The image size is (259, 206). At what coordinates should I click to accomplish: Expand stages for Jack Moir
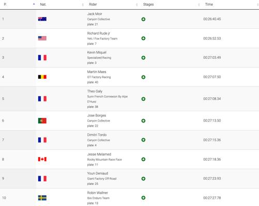pyautogui.click(x=143, y=19)
